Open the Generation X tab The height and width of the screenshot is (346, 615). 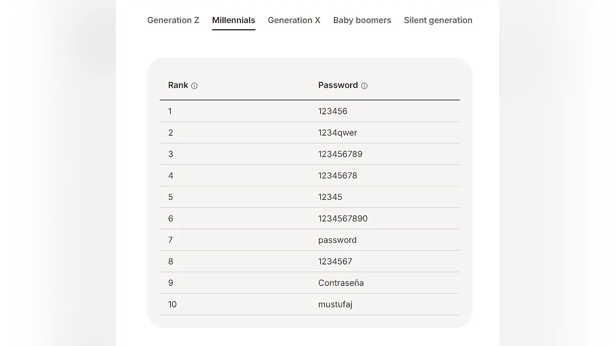294,21
